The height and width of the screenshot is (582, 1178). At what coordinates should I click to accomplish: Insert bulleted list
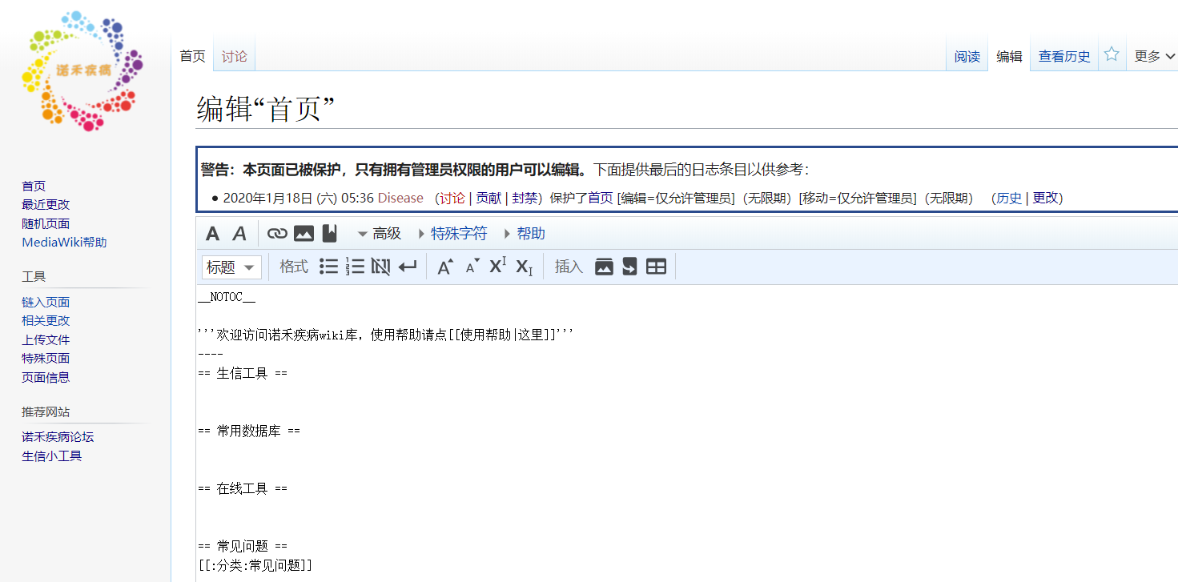pos(328,267)
